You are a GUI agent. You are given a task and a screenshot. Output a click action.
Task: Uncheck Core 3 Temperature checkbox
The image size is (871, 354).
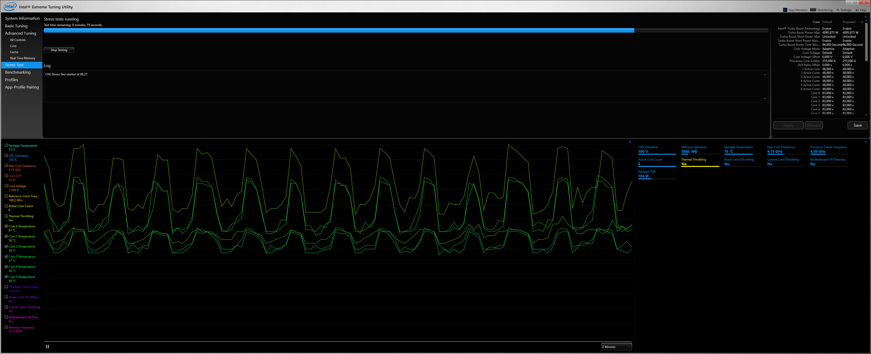[6, 256]
